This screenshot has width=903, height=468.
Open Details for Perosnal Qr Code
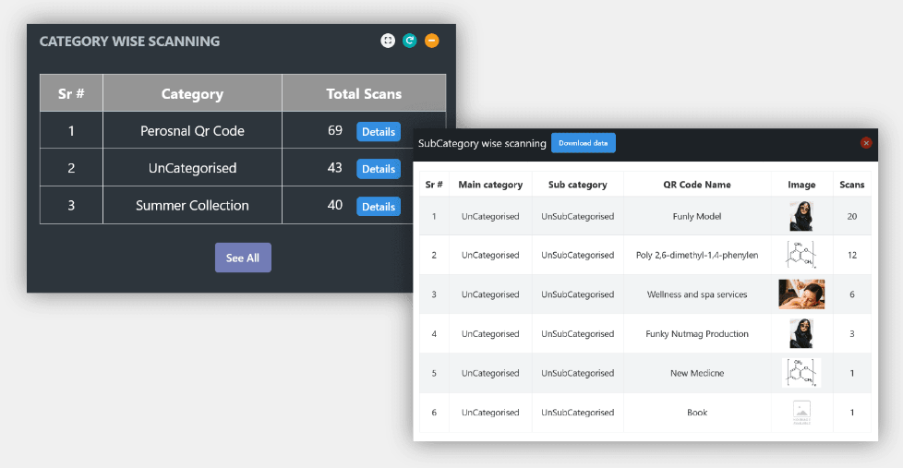(378, 132)
